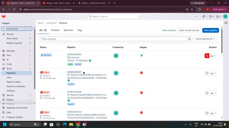This screenshot has height=128, width=229.
Task: Open the failed stage icon of pipeline #2595343528
Action: click(141, 93)
